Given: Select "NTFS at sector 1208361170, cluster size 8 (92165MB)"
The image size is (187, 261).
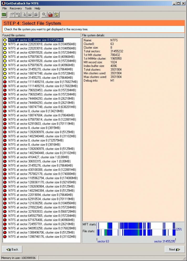Looking at the screenshot, I should 42,182.
